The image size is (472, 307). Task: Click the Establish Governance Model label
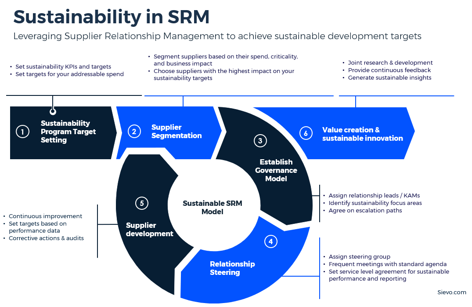click(276, 170)
